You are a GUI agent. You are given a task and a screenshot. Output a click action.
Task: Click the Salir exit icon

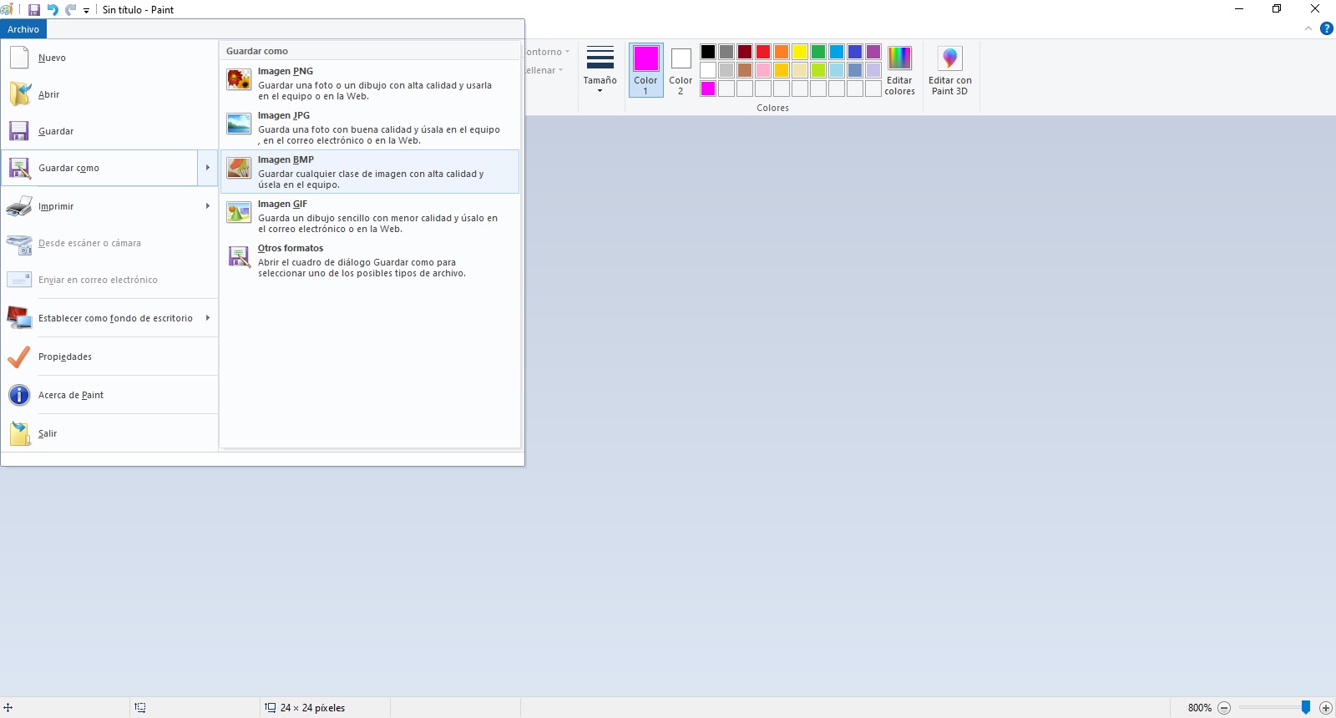point(19,433)
